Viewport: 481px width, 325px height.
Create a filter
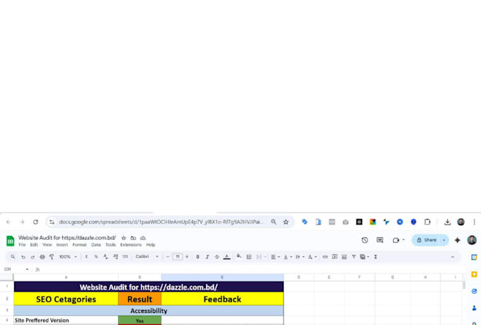tap(354, 257)
